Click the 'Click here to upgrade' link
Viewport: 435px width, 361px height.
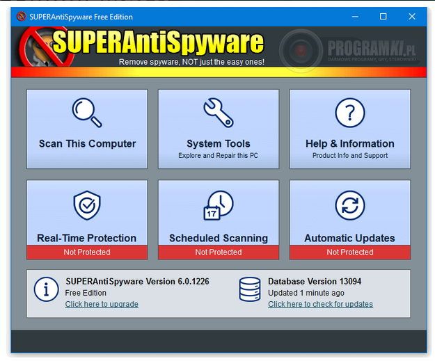click(x=102, y=304)
